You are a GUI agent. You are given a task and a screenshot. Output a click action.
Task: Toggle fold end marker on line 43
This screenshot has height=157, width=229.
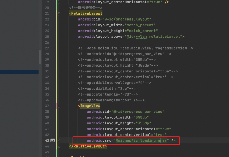(59, 140)
